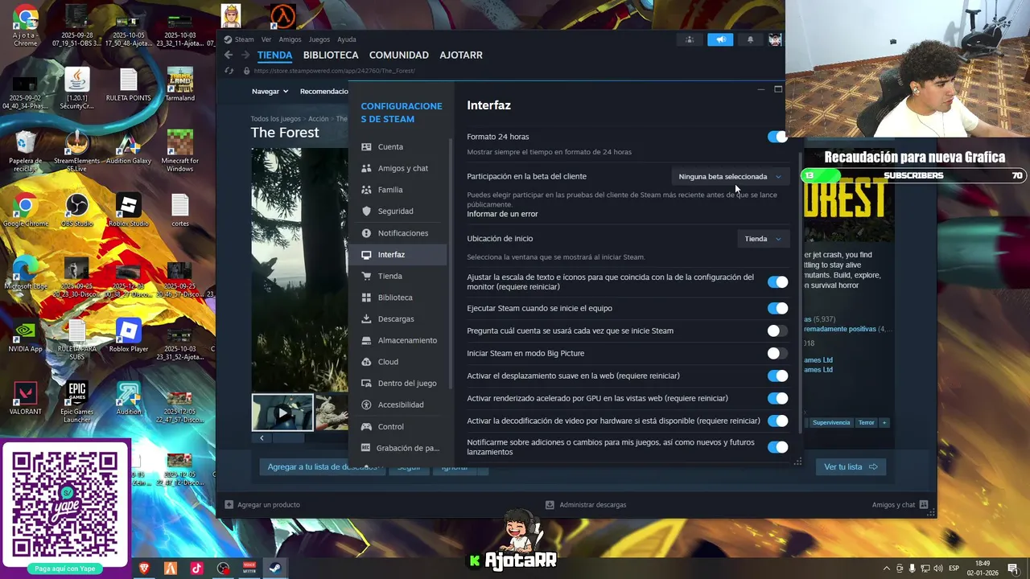Screen dimensions: 1030x579
Task: Show hidden system tray icons
Action: [887, 569]
